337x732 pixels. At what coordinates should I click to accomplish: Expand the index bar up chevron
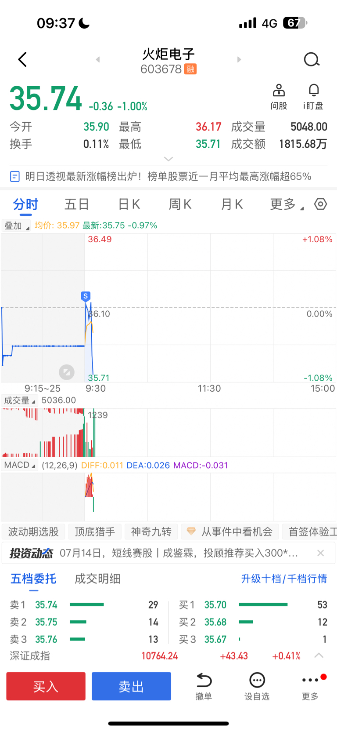click(319, 656)
